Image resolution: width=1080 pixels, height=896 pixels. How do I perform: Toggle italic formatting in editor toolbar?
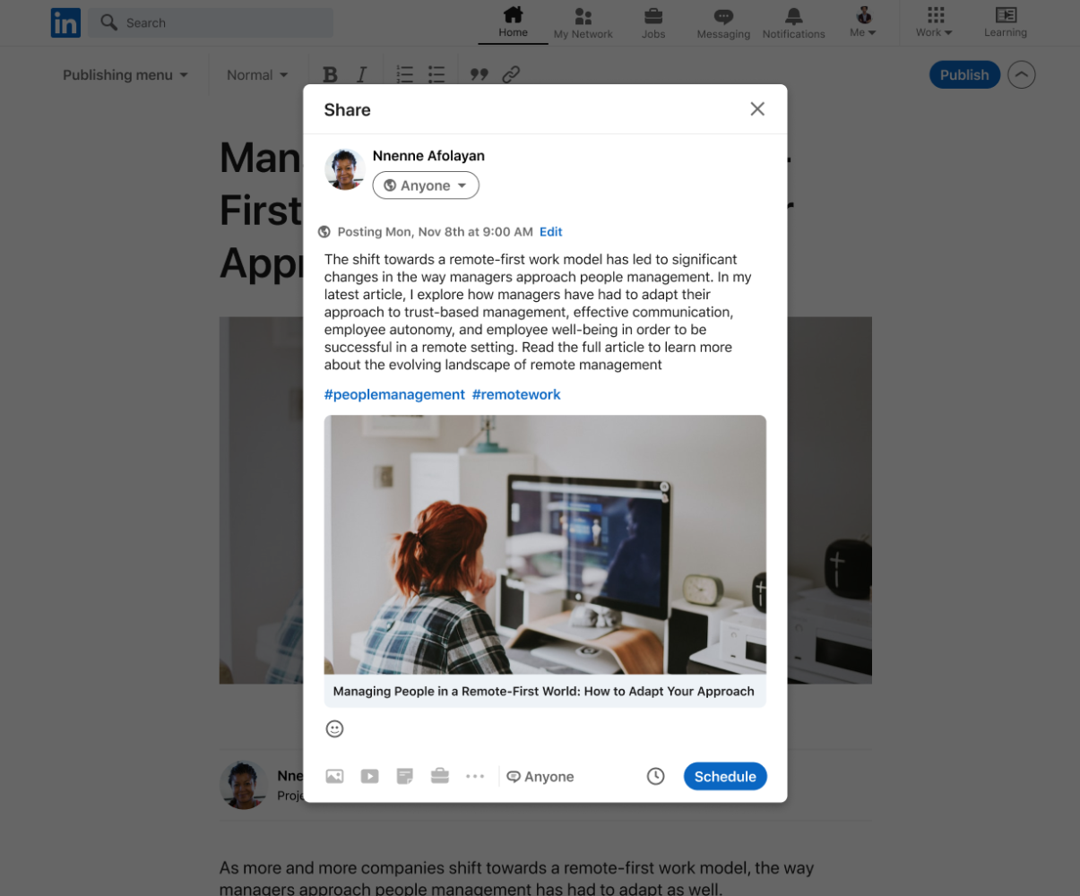[361, 75]
